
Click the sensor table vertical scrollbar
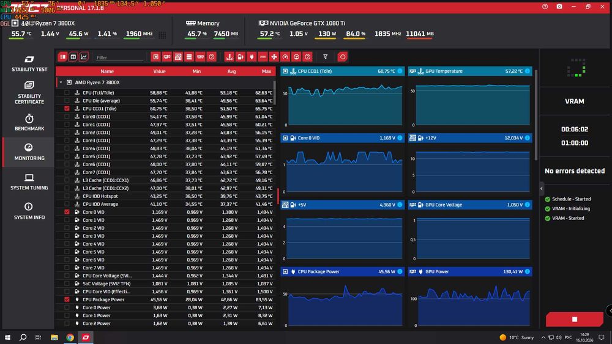pyautogui.click(x=275, y=93)
